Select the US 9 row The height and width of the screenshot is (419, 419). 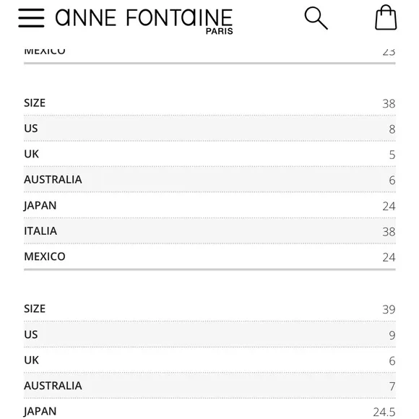pyautogui.click(x=209, y=334)
